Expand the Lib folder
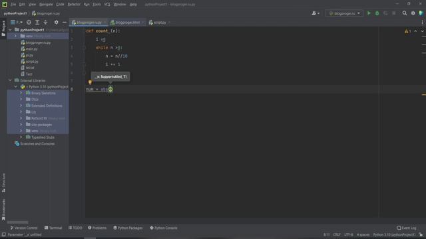Viewport: 426px width, 239px height. point(21,112)
